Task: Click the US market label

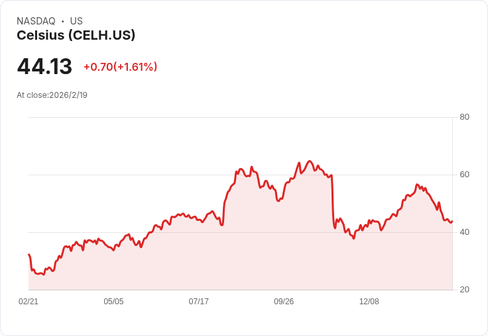Action: click(76, 21)
